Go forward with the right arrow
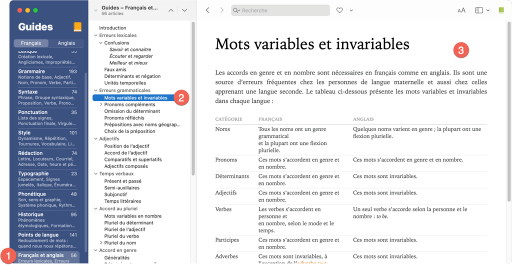Screen dimensions: 512x265 coord(222,10)
